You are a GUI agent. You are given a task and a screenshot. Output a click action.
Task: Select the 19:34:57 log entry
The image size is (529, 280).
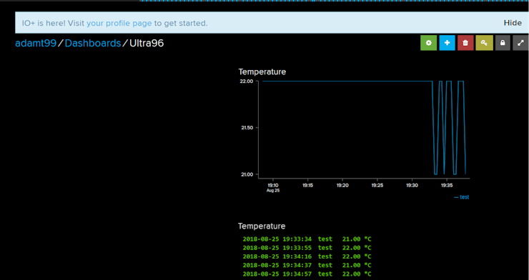307,274
